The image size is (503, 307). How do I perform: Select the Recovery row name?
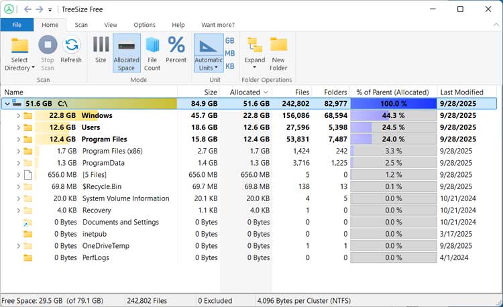point(97,210)
